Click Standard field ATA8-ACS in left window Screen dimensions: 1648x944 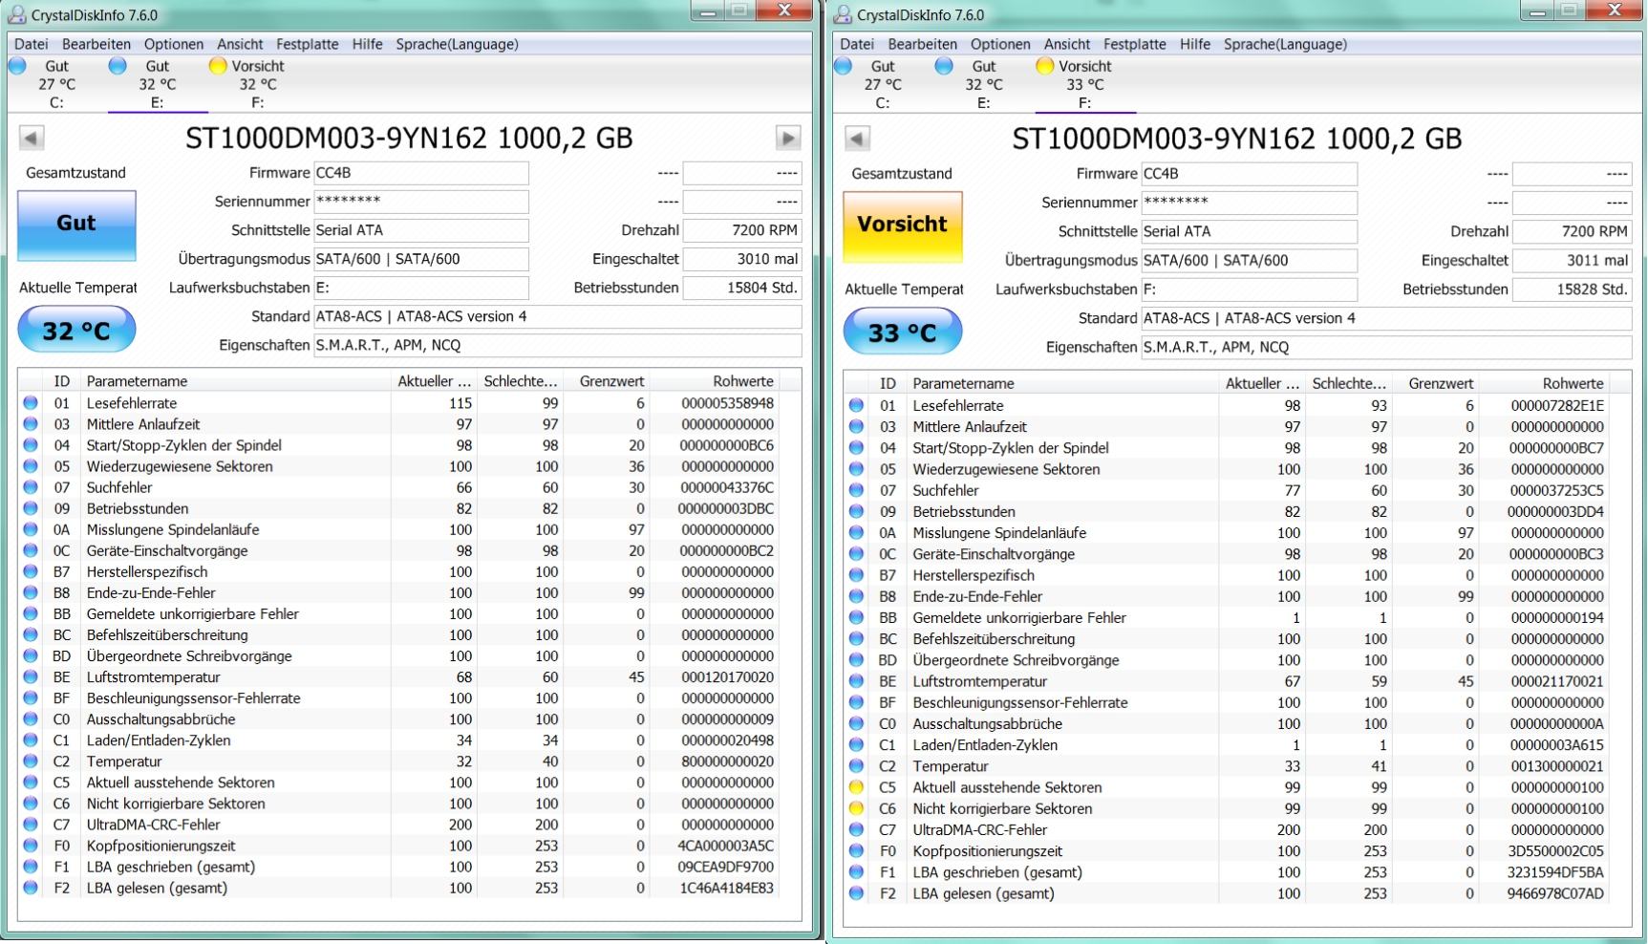coord(558,316)
